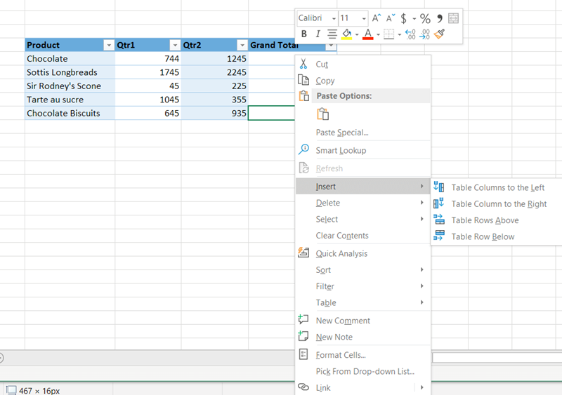Click the center align icon
The image size is (562, 395).
tap(332, 34)
